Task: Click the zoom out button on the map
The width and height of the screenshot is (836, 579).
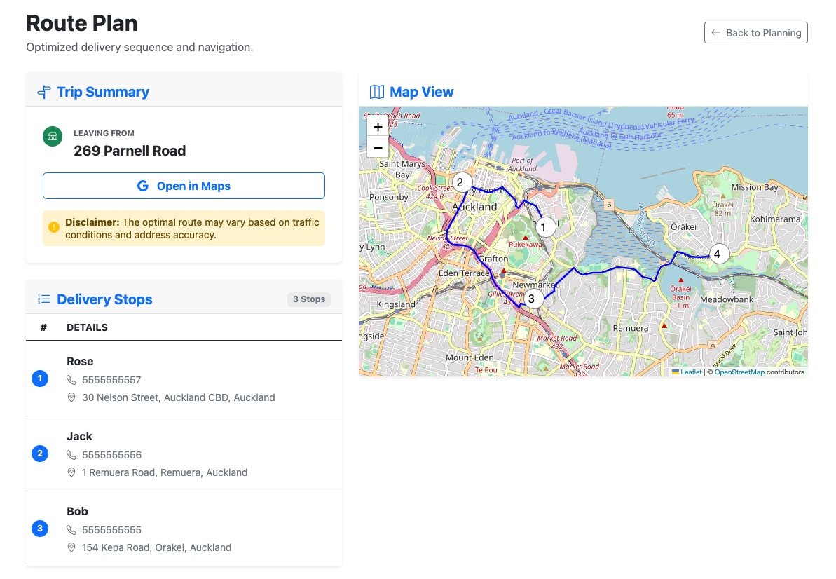Action: point(378,148)
